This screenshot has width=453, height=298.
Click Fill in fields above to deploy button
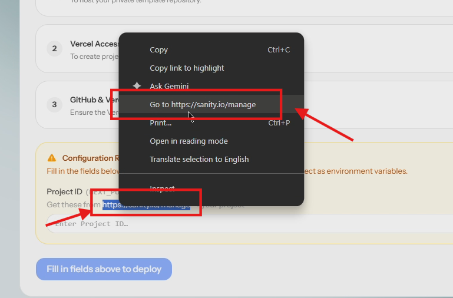[x=104, y=269]
